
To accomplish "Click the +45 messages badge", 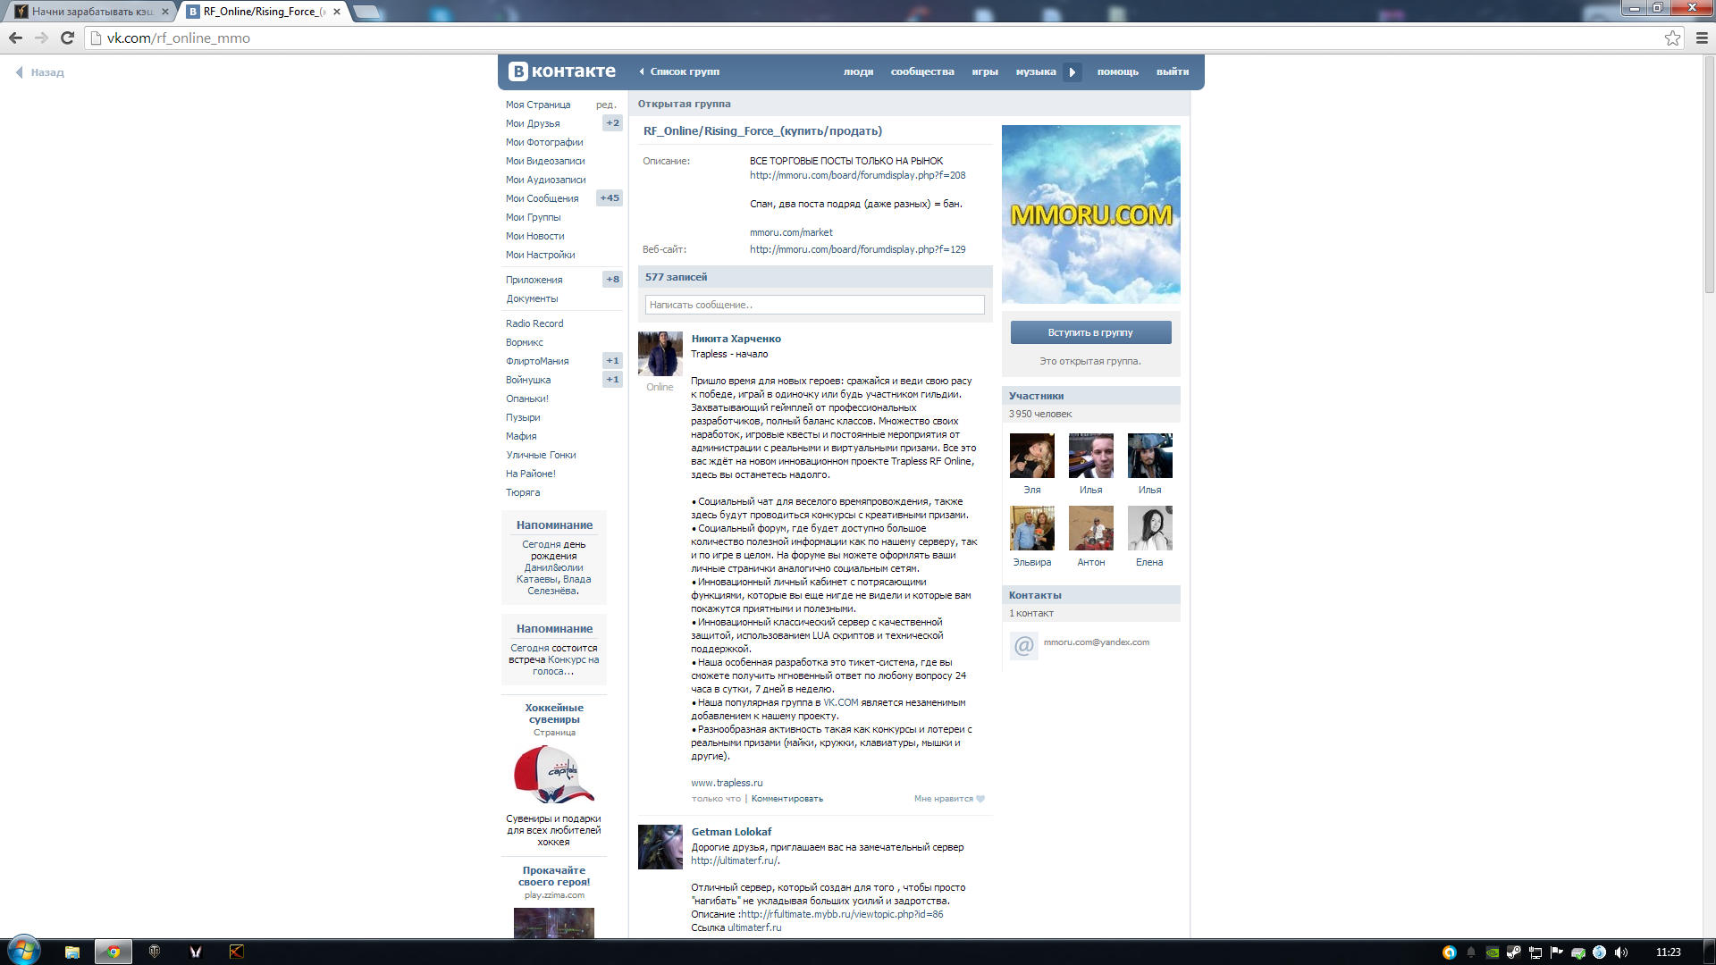I will point(610,198).
